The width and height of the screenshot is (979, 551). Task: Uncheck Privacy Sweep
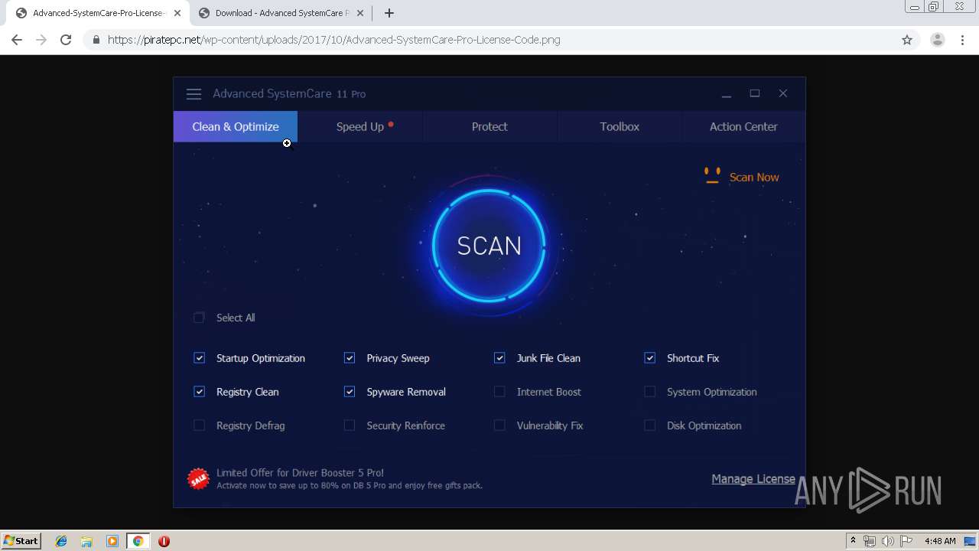pyautogui.click(x=350, y=358)
